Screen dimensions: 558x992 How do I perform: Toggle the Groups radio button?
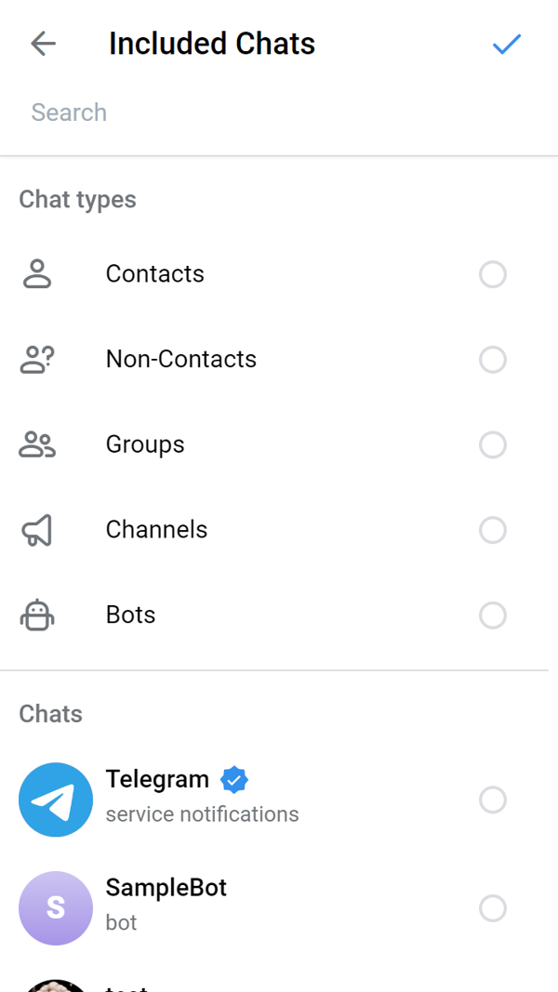[x=493, y=445]
